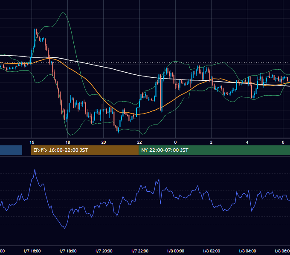Click the 1/8 02:00 label on indicator axis
290x255 pixels.
click(x=211, y=251)
